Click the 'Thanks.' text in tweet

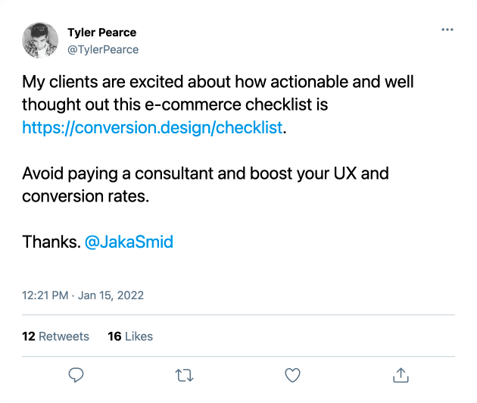(51, 242)
